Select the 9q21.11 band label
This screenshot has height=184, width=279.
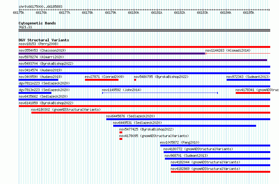click(x=25, y=27)
